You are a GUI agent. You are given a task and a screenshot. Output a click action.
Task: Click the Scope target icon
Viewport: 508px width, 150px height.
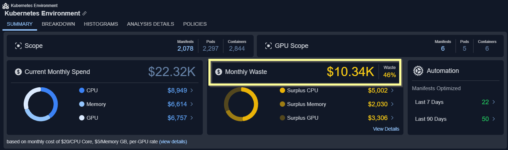point(18,46)
